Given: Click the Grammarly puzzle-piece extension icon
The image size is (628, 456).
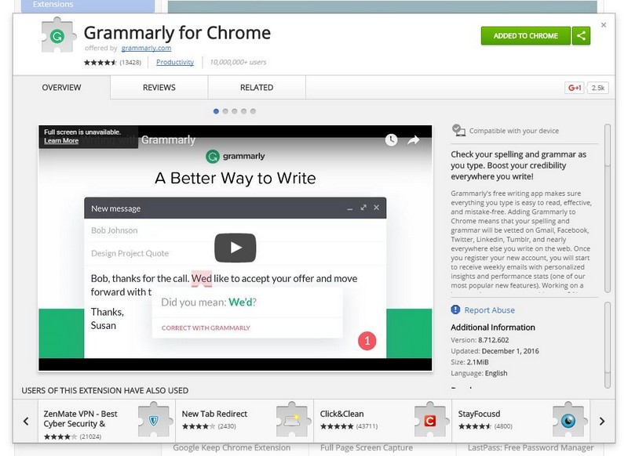Looking at the screenshot, I should click(x=58, y=35).
